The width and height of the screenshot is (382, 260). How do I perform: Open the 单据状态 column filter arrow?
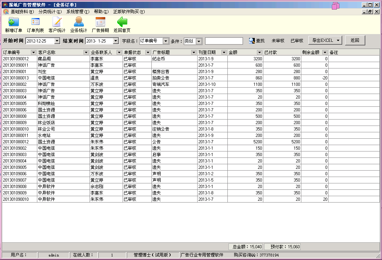[x=148, y=52]
